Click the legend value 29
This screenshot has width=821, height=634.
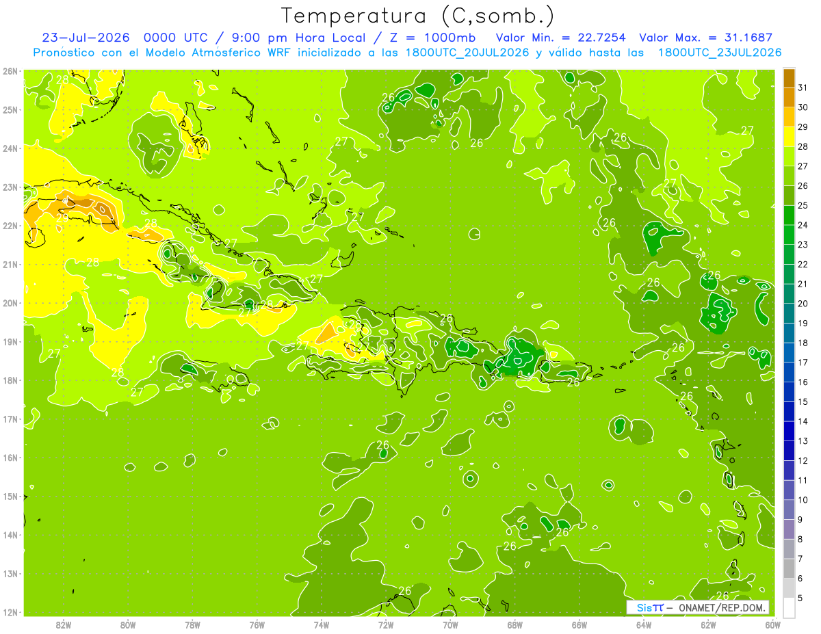(x=803, y=127)
